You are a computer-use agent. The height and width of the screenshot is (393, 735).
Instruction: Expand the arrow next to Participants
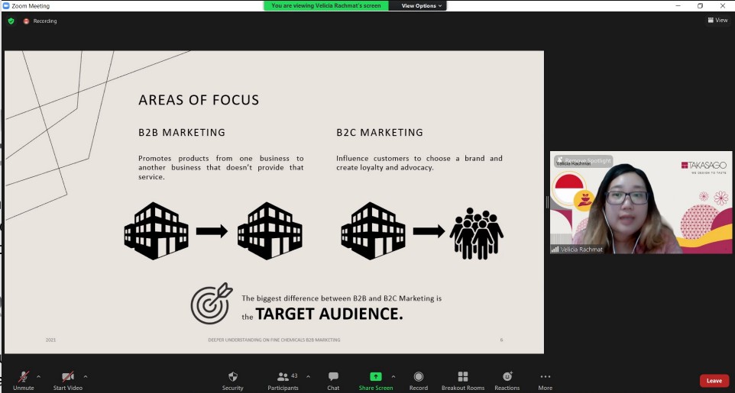coord(308,376)
